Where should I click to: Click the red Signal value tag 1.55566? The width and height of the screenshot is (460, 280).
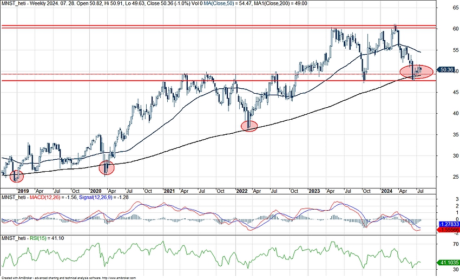(446, 230)
